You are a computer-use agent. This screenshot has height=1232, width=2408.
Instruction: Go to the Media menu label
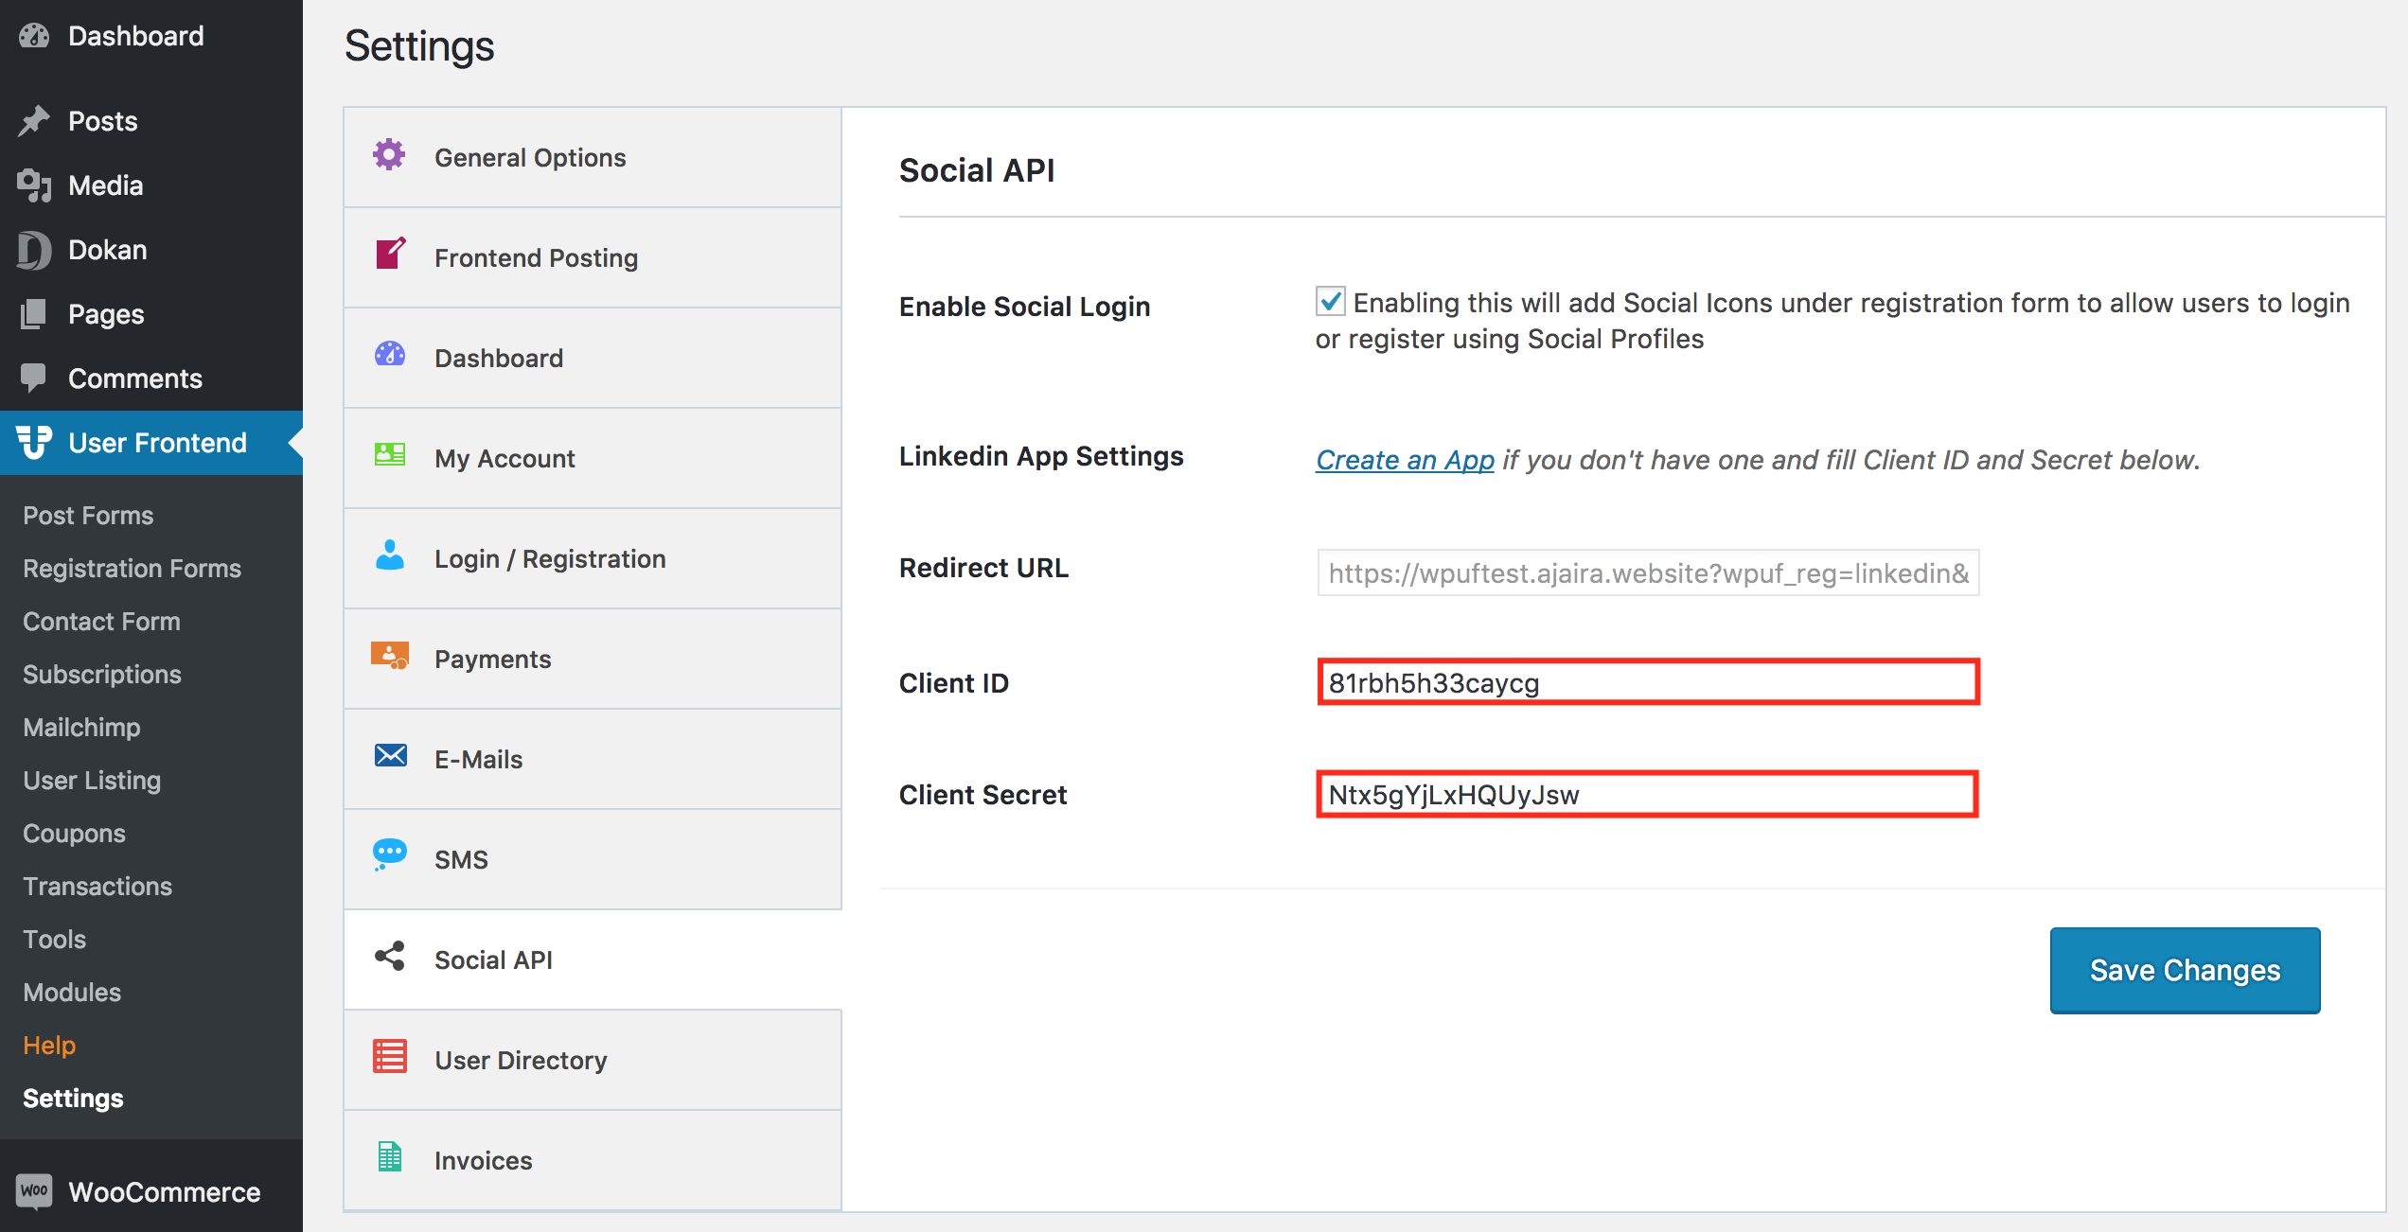[106, 185]
